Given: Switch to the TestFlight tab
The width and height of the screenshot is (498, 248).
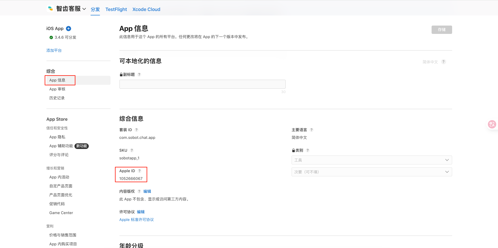Looking at the screenshot, I should tap(116, 9).
